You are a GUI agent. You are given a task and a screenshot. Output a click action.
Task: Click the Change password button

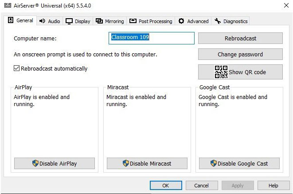[240, 54]
